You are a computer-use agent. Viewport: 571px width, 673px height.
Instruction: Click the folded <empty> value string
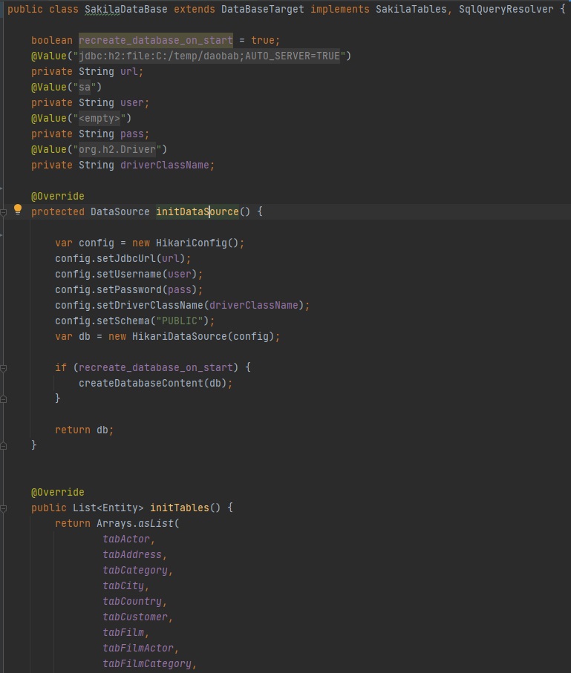(x=99, y=119)
